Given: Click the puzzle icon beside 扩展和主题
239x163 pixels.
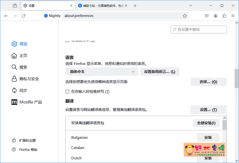Looking at the screenshot, I should (14, 140).
